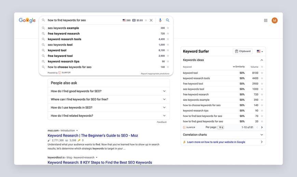Click the '1-10 of 81' pagination text
The width and height of the screenshot is (297, 177).
click(247, 127)
